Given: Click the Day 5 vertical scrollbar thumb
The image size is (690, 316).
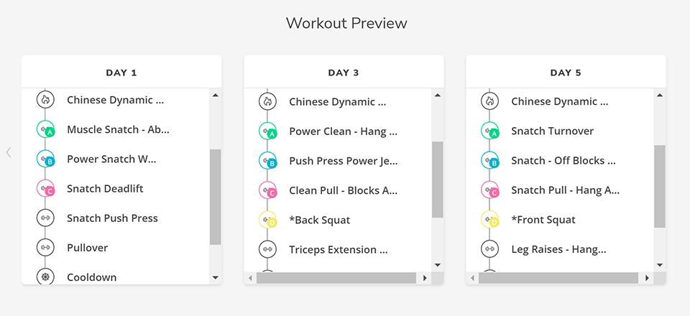Looking at the screenshot, I should [x=659, y=186].
